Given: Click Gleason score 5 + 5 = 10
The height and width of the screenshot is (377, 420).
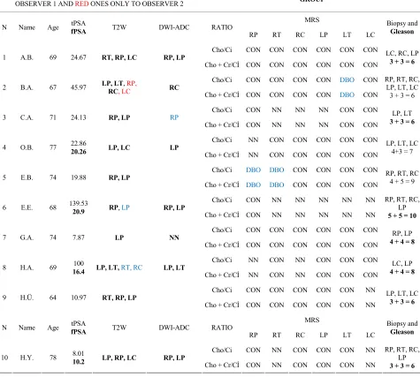Looking at the screenshot, I should (x=402, y=215).
